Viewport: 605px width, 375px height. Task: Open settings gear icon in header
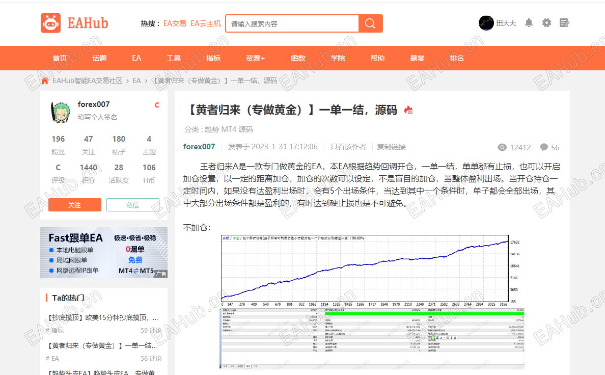tap(547, 23)
